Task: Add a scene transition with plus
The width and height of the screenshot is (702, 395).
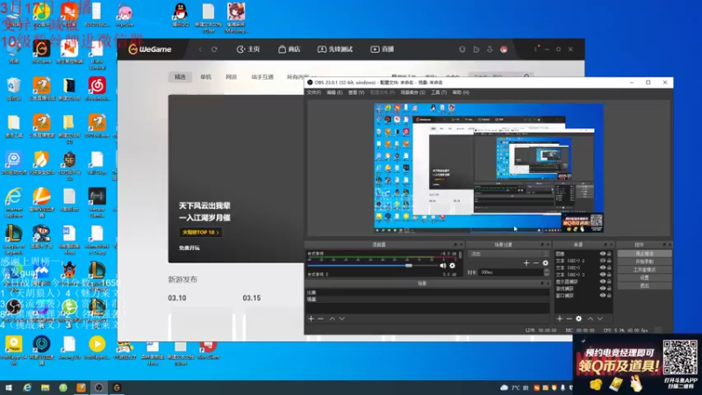Action: pyautogui.click(x=526, y=262)
